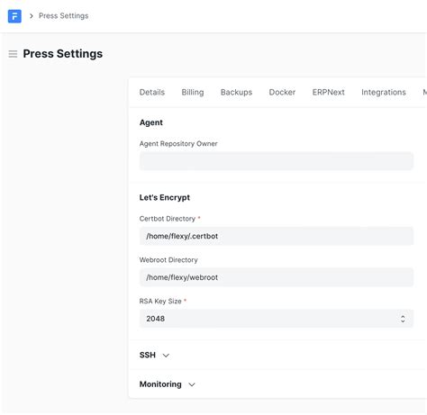Open the Backups tab

(236, 92)
